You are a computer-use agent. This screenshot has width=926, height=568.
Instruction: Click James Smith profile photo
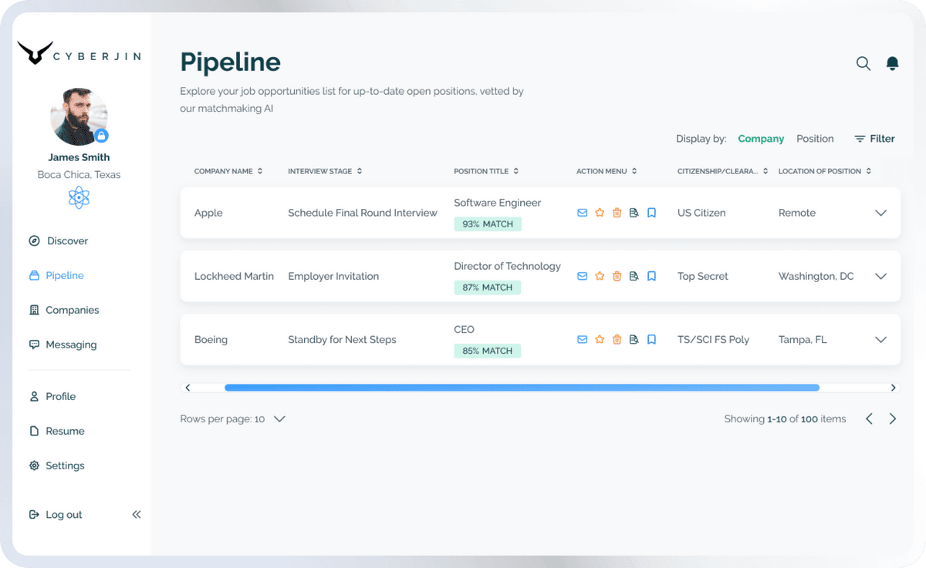pos(79,116)
